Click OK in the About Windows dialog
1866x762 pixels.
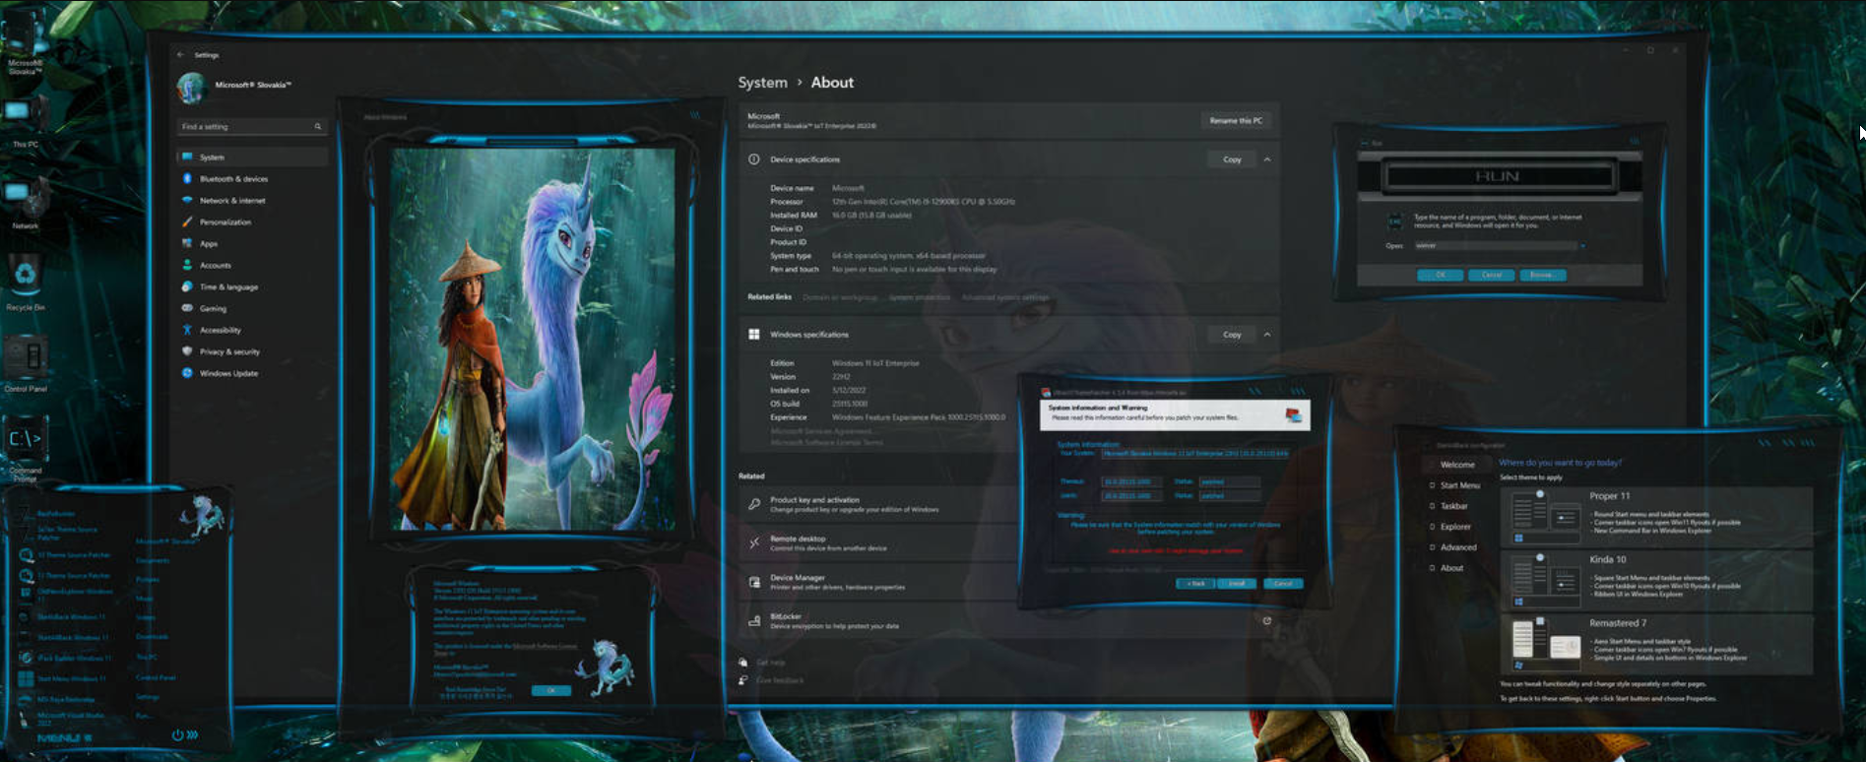coord(551,690)
